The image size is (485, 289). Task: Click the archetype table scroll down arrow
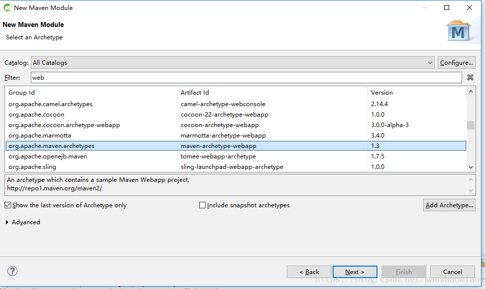pyautogui.click(x=471, y=167)
